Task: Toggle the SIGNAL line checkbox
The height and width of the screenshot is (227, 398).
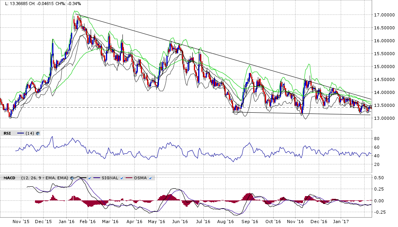Action: click(122, 178)
